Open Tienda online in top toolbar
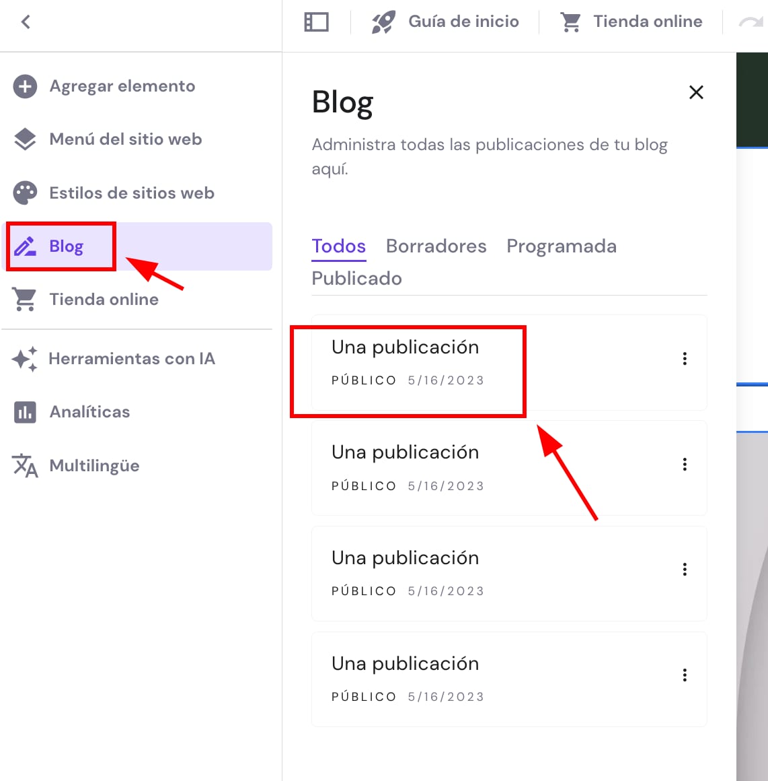The image size is (768, 781). tap(631, 22)
